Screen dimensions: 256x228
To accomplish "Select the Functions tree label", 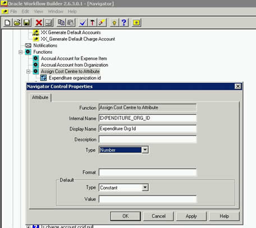I will (x=43, y=52).
